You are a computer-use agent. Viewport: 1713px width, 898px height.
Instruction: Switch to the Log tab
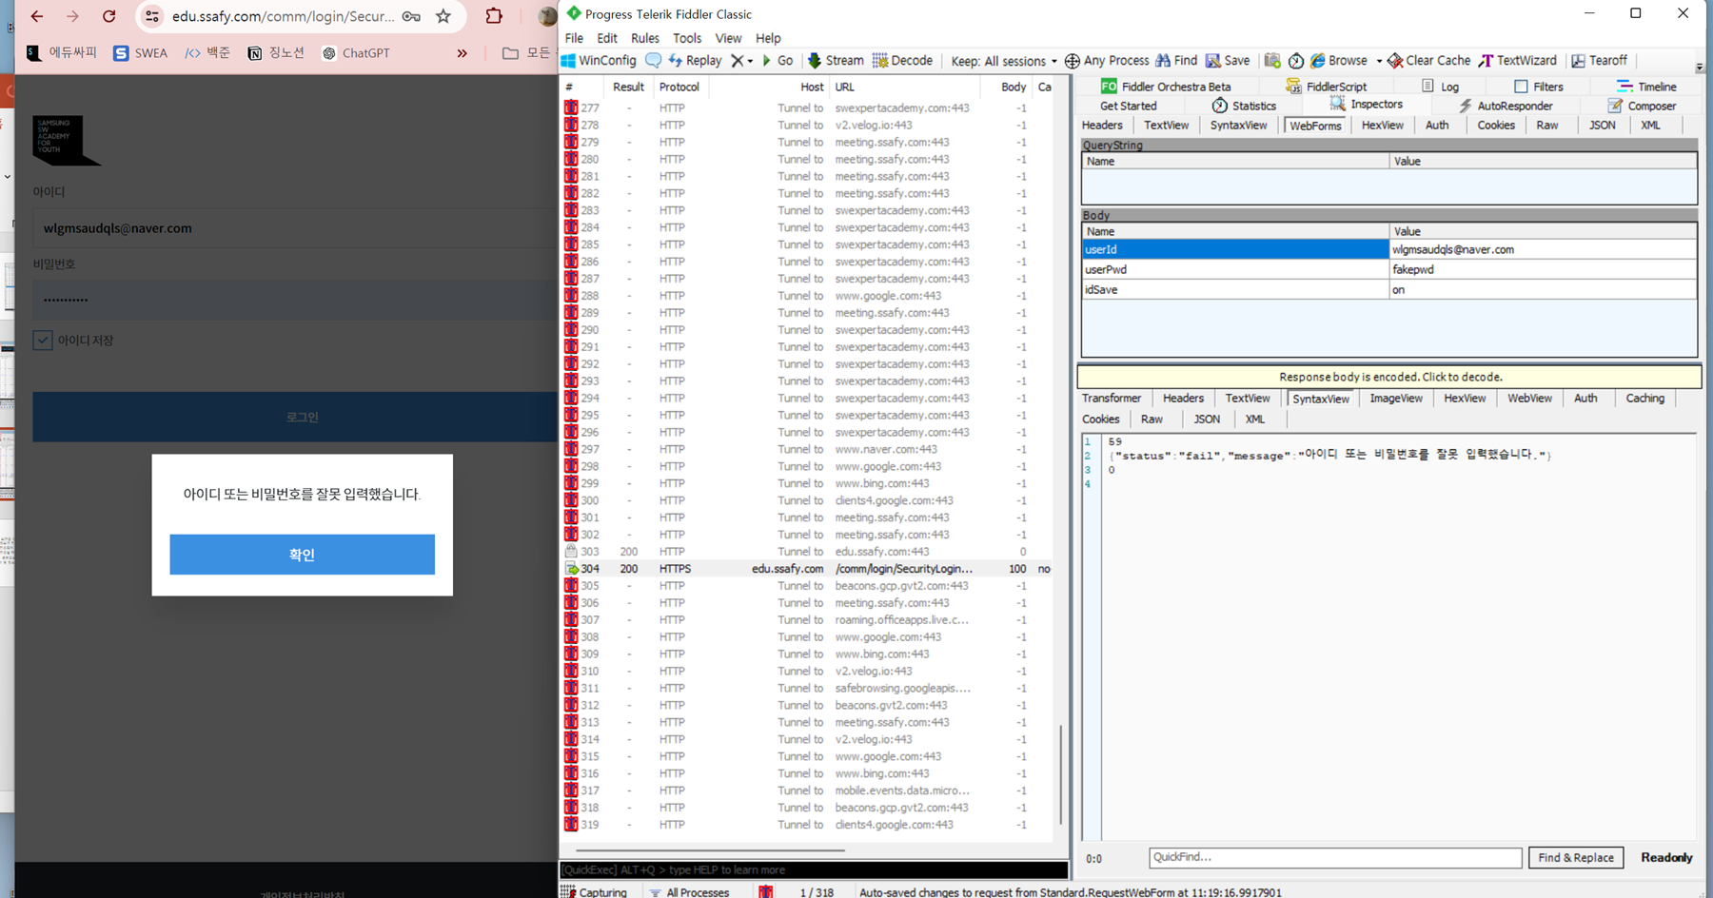[1440, 87]
